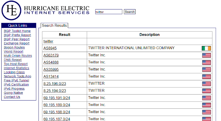Click the US flag in the AS63179 row
This screenshot has width=221, height=121.
click(206, 55)
